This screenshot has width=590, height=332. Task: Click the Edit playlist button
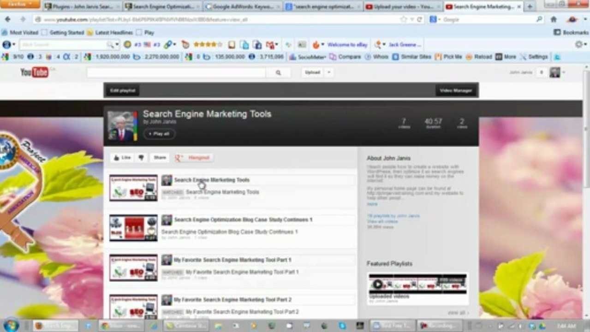(123, 90)
